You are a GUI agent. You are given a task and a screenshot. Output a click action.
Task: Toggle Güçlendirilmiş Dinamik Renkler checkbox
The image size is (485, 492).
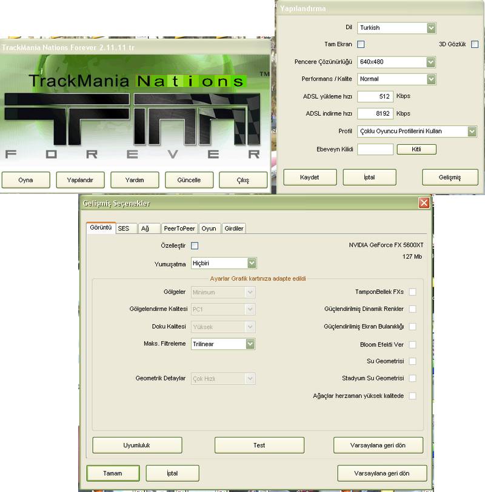pyautogui.click(x=412, y=309)
